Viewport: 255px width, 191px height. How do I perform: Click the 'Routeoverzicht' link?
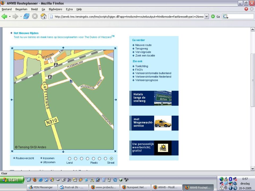25,158
